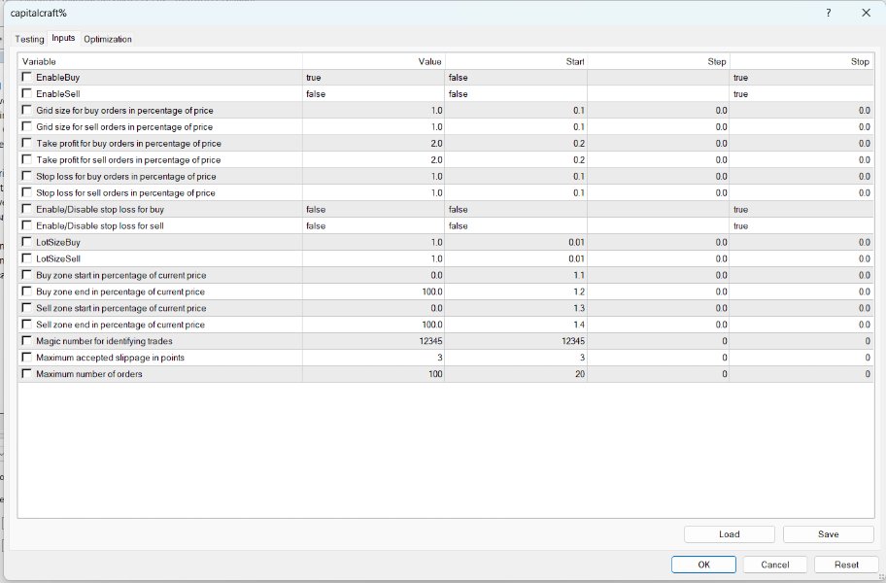Select Stop loss for buy orders Start value 0.1
This screenshot has width=886, height=583.
(516, 176)
